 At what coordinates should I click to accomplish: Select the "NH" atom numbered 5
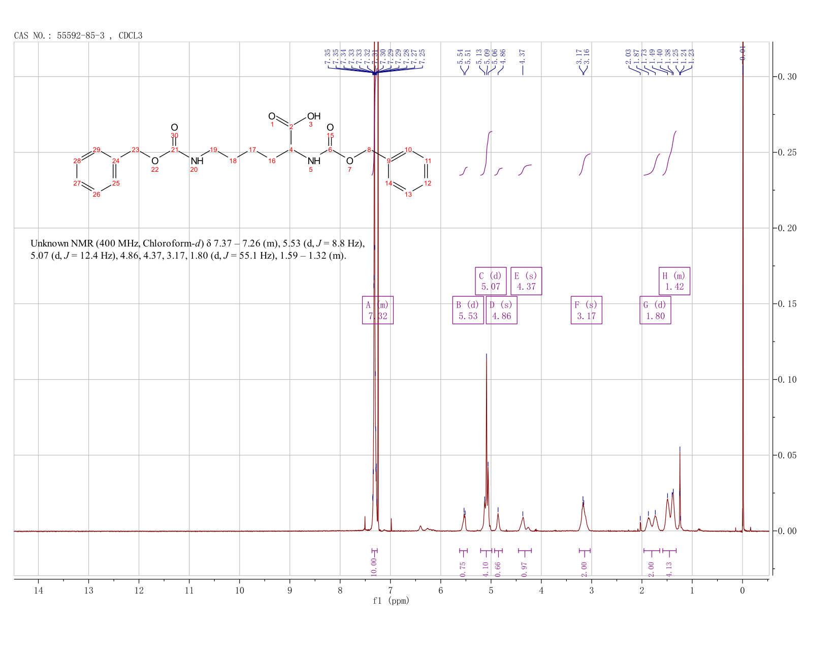314,161
